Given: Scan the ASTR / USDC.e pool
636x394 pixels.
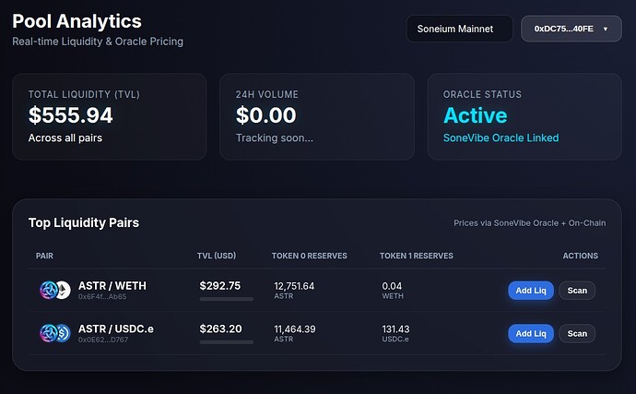Looking at the screenshot, I should click(577, 333).
